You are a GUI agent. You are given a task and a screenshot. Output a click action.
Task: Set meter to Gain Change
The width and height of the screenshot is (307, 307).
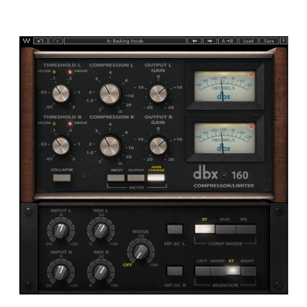(x=156, y=177)
